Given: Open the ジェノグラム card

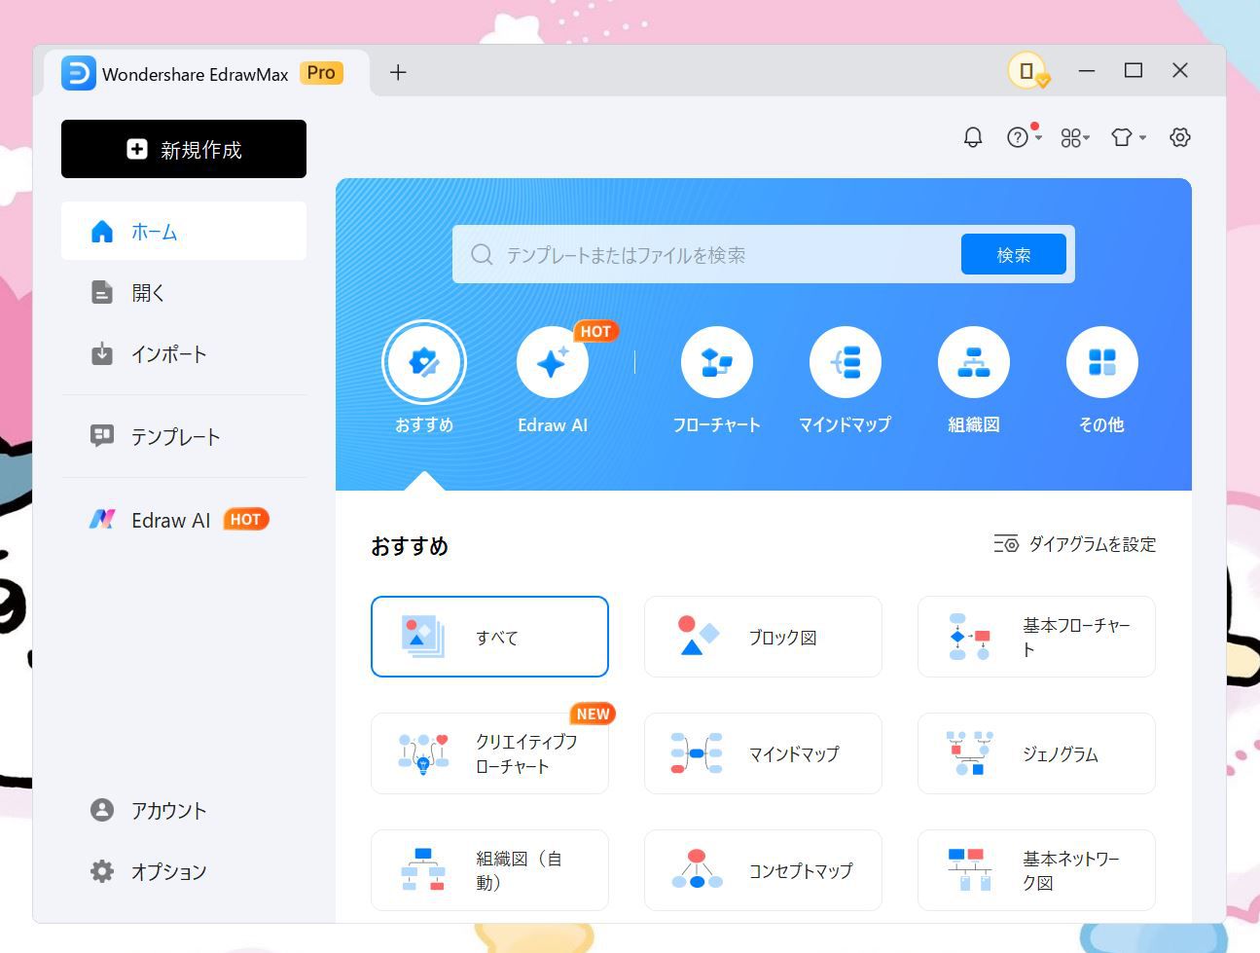Looking at the screenshot, I should pyautogui.click(x=1036, y=753).
